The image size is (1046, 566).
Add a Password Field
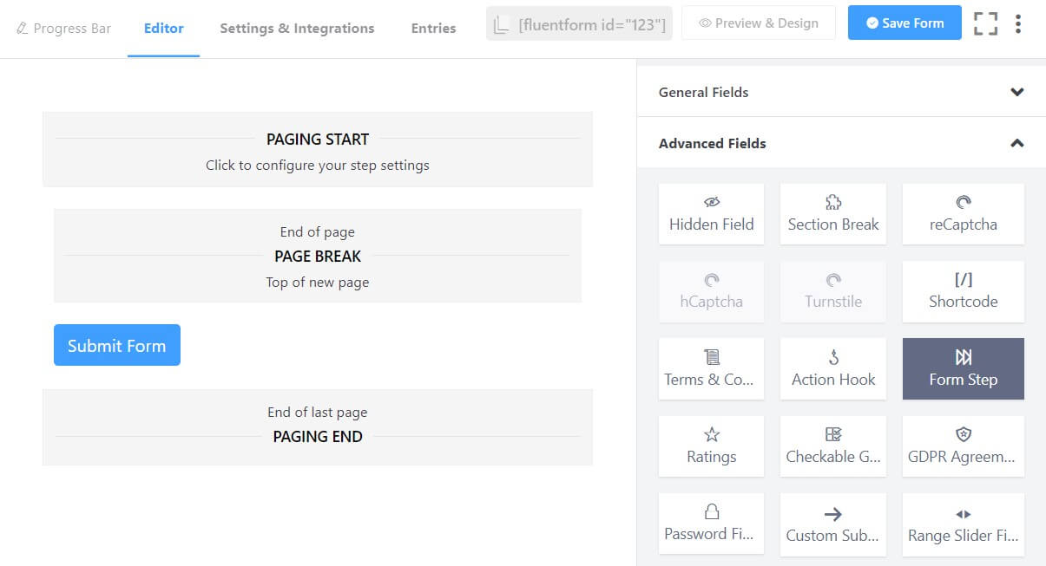click(711, 523)
